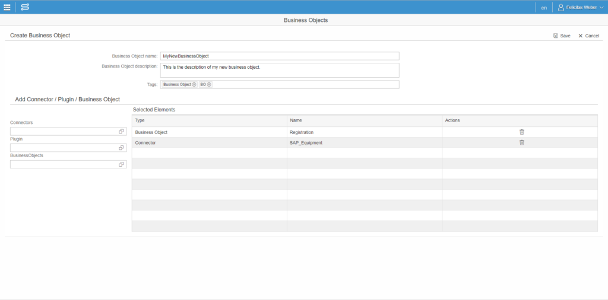Viewport: 608px width, 300px height.
Task: Save the new business object
Action: pyautogui.click(x=561, y=36)
